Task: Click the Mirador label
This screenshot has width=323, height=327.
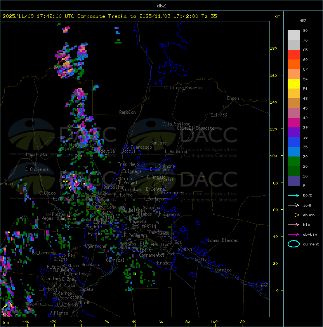Action: coord(164,263)
